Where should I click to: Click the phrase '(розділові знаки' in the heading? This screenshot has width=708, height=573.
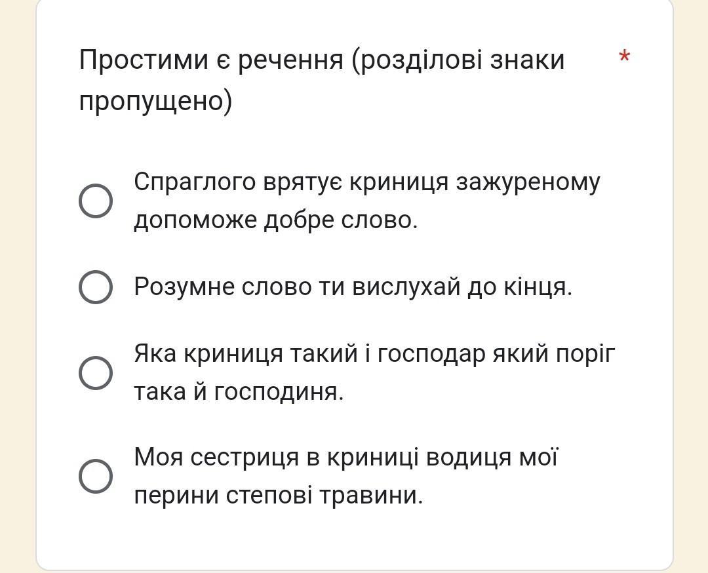point(458,60)
